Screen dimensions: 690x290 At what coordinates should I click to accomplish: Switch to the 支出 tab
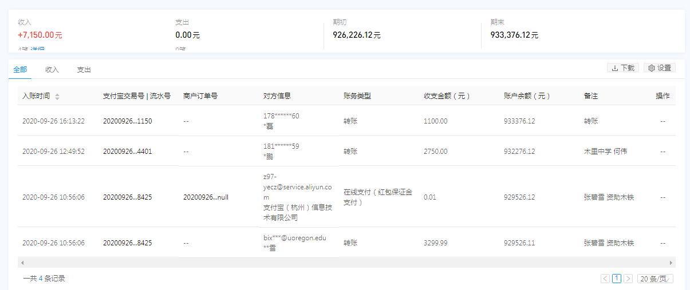point(84,70)
